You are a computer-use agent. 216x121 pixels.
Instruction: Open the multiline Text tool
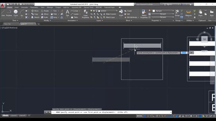[67, 13]
